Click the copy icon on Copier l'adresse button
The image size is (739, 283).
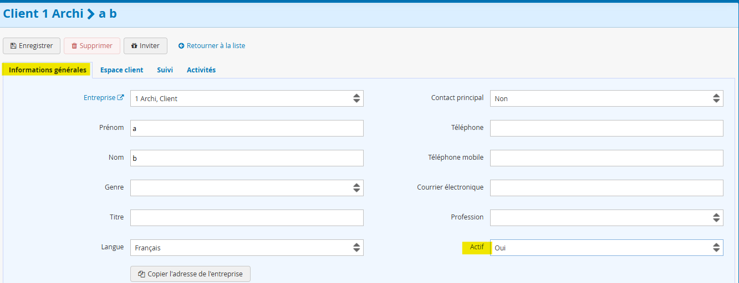[141, 274]
